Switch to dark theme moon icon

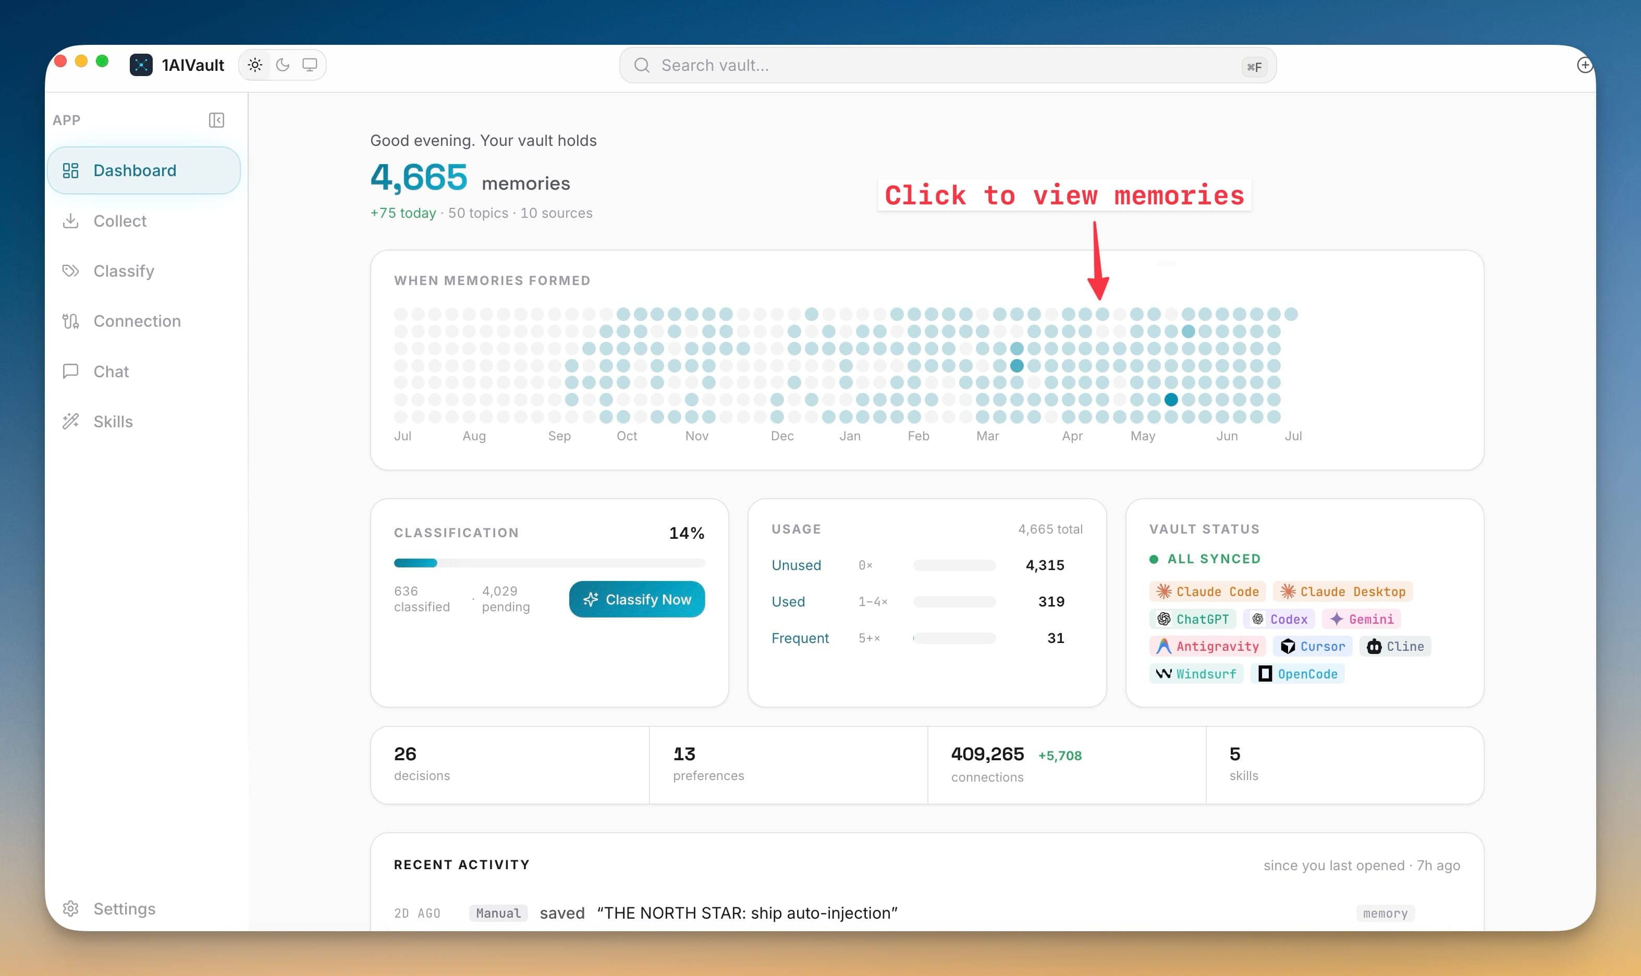coord(283,65)
